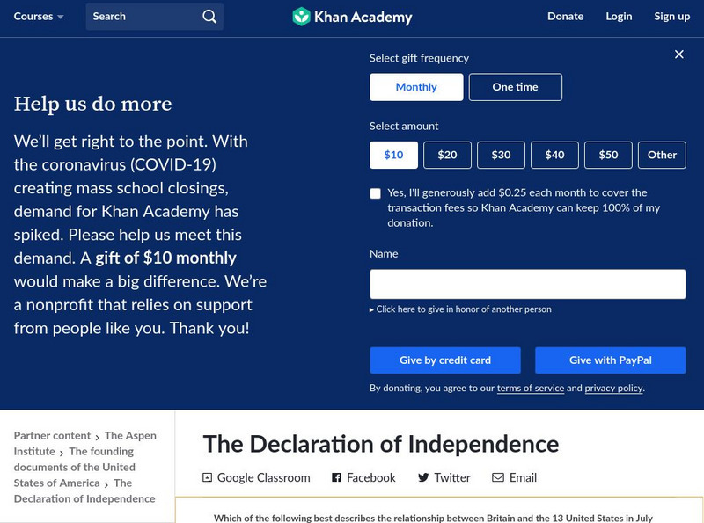Select the Monthly gift frequency

415,87
